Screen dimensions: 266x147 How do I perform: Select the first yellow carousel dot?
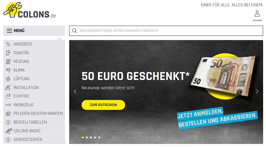click(x=83, y=138)
